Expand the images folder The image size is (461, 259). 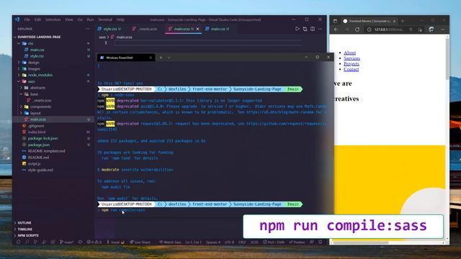point(34,69)
